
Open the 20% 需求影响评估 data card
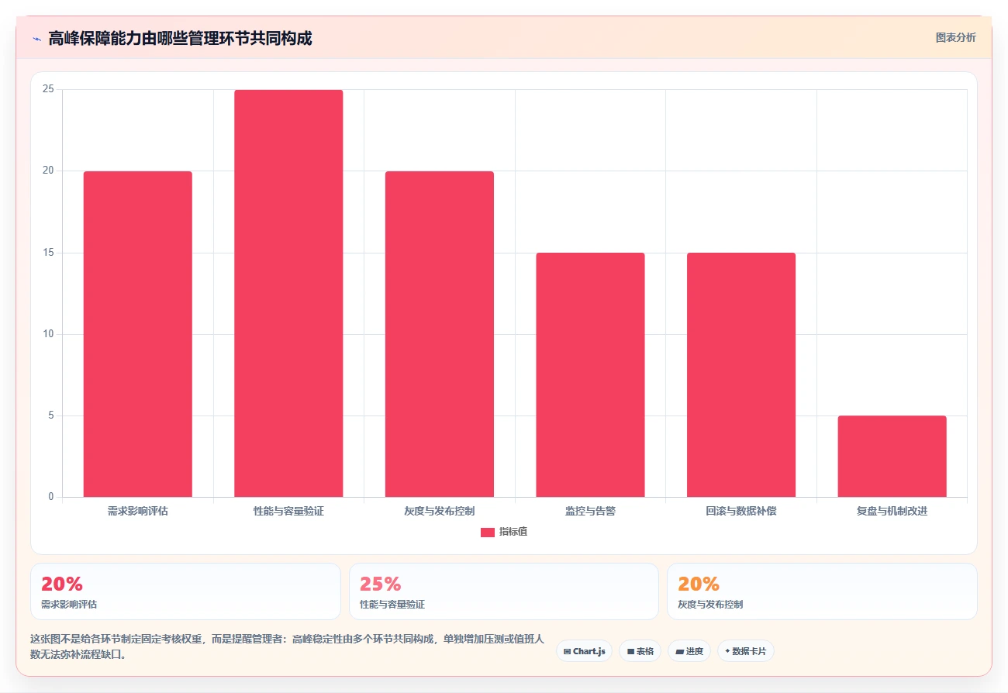pyautogui.click(x=185, y=591)
